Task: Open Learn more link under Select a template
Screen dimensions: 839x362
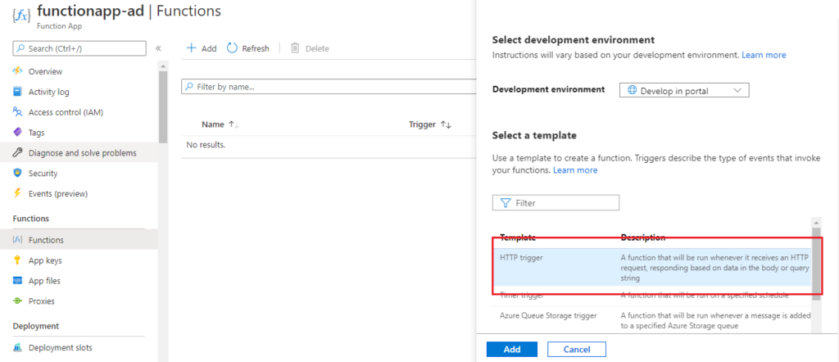Action: click(x=575, y=170)
